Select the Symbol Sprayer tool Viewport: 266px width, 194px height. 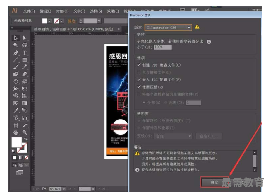[x=16, y=118]
